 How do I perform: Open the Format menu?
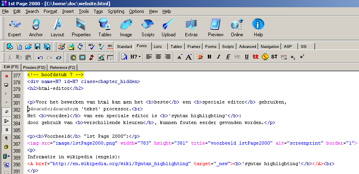50,11
